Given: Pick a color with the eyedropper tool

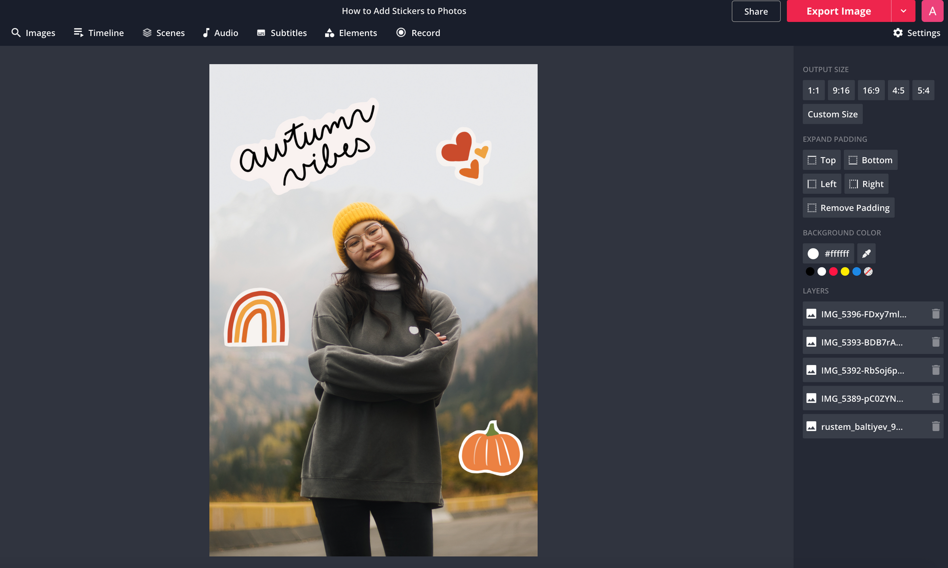Looking at the screenshot, I should point(866,254).
